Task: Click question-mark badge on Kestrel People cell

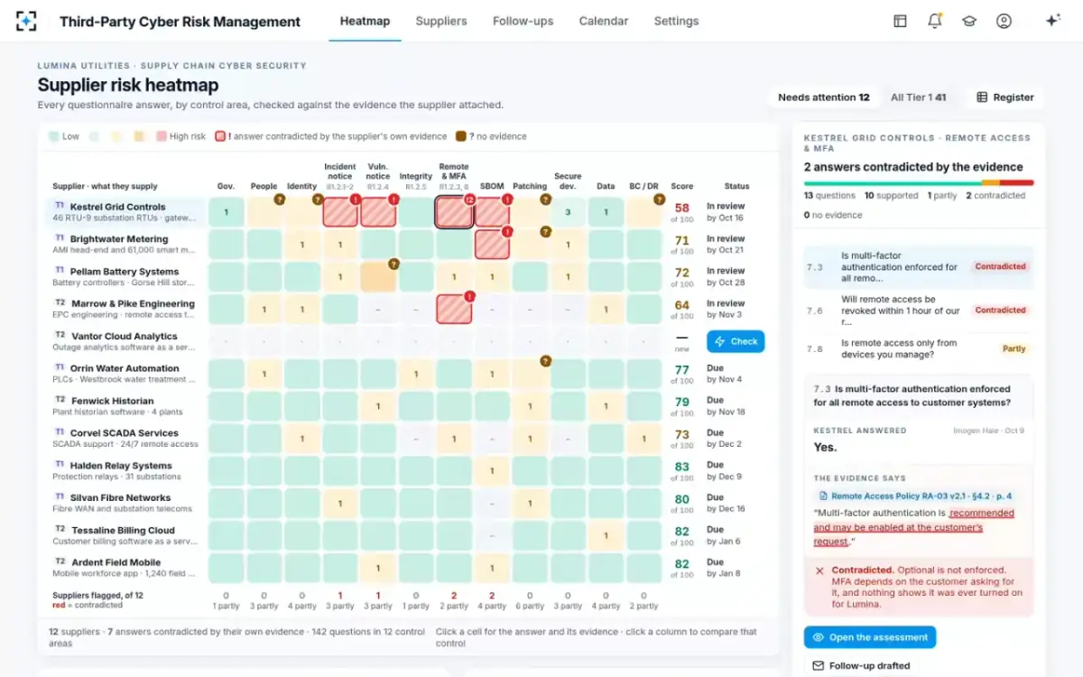Action: pyautogui.click(x=279, y=199)
